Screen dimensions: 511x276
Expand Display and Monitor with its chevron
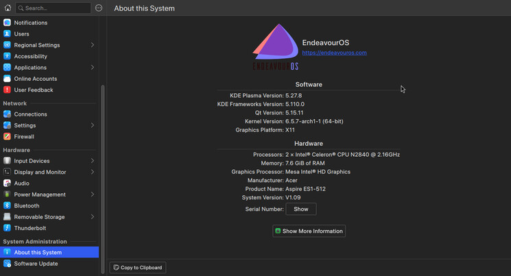point(93,172)
